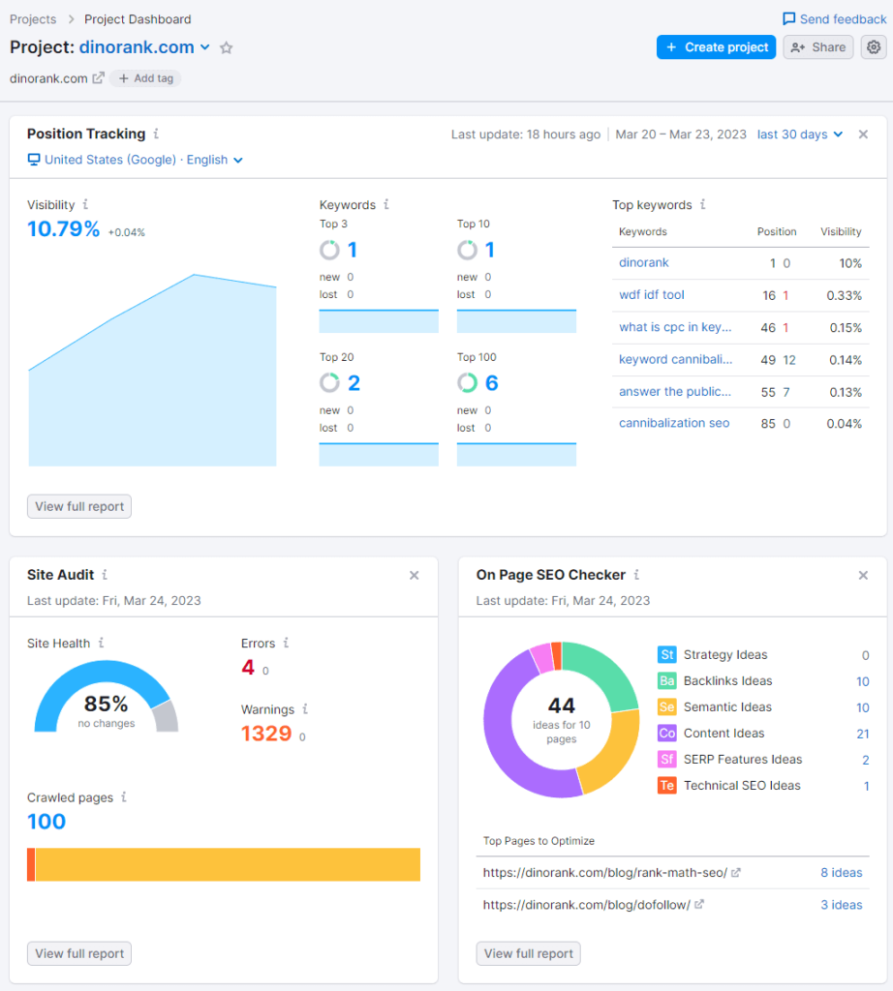The image size is (893, 991).
Task: Click Crawled pages count 100
Action: (x=46, y=821)
